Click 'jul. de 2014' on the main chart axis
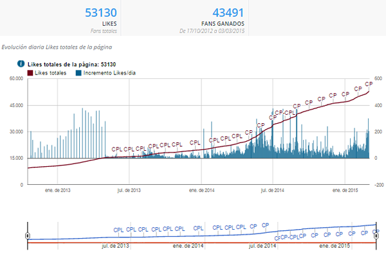The width and height of the screenshot is (386, 256). [273, 190]
